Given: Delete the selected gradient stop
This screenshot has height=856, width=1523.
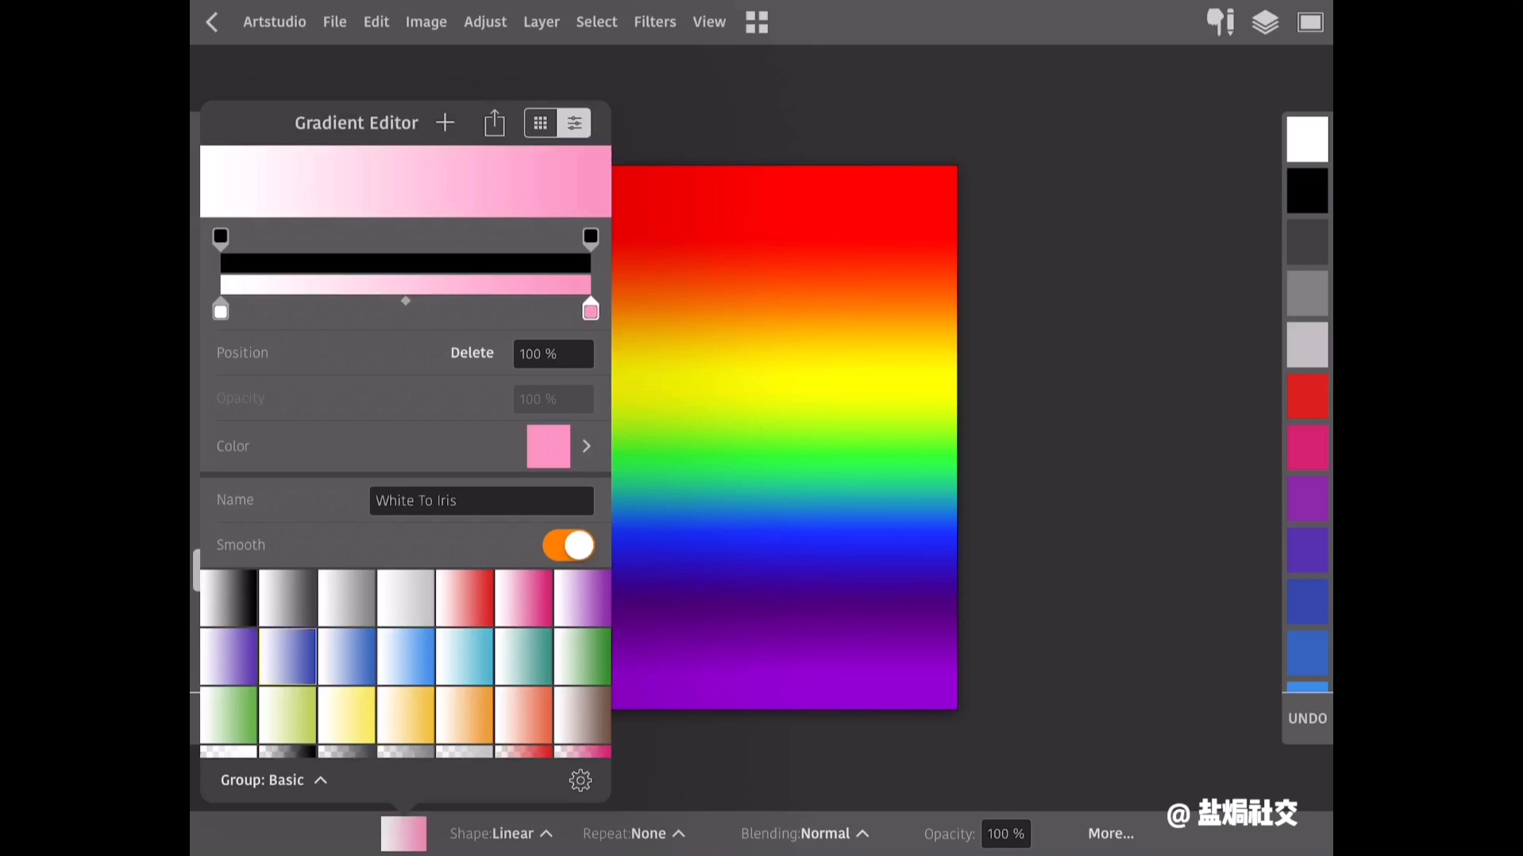Looking at the screenshot, I should pos(472,353).
